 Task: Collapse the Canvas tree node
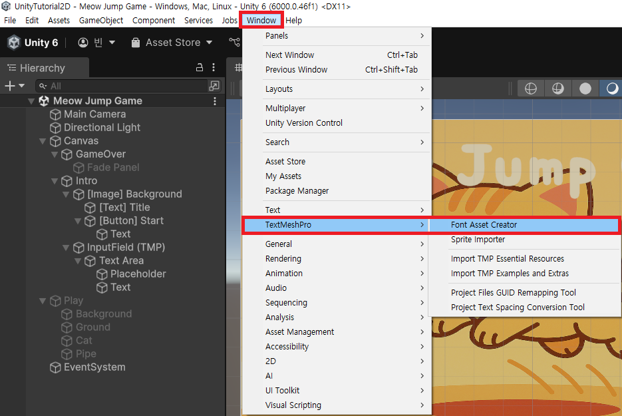pos(43,141)
